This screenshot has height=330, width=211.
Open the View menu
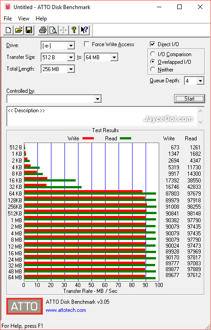click(x=23, y=19)
